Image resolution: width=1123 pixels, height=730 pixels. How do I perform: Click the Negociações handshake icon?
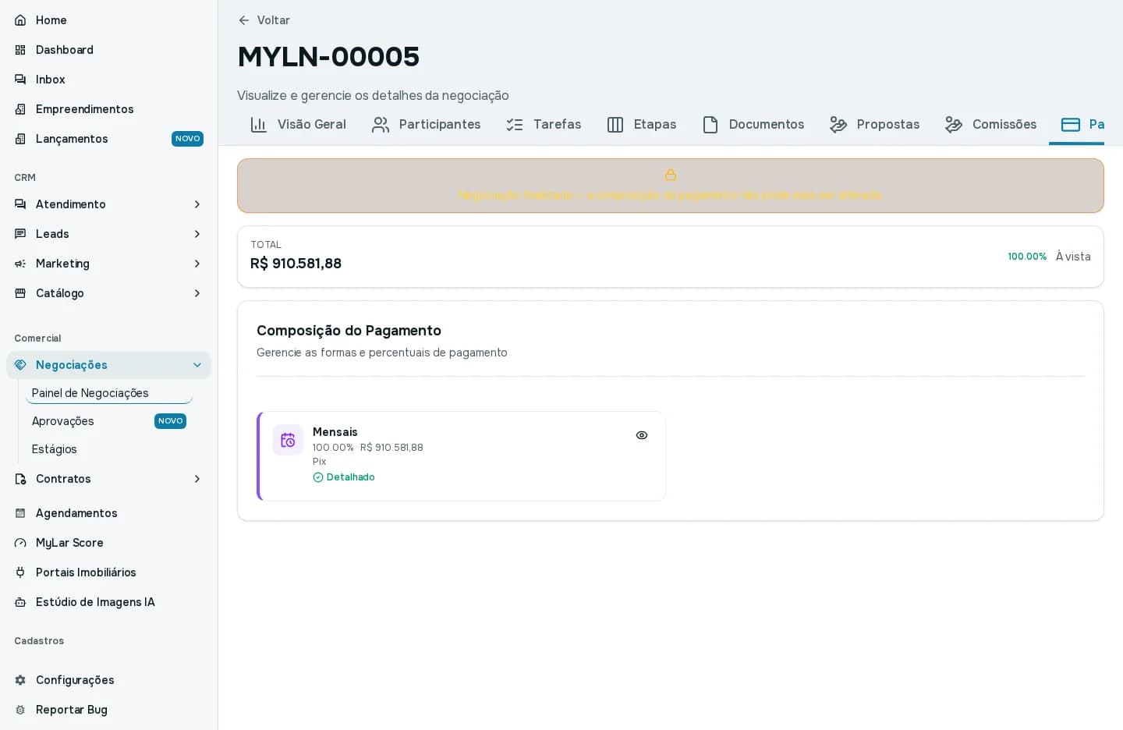click(20, 365)
